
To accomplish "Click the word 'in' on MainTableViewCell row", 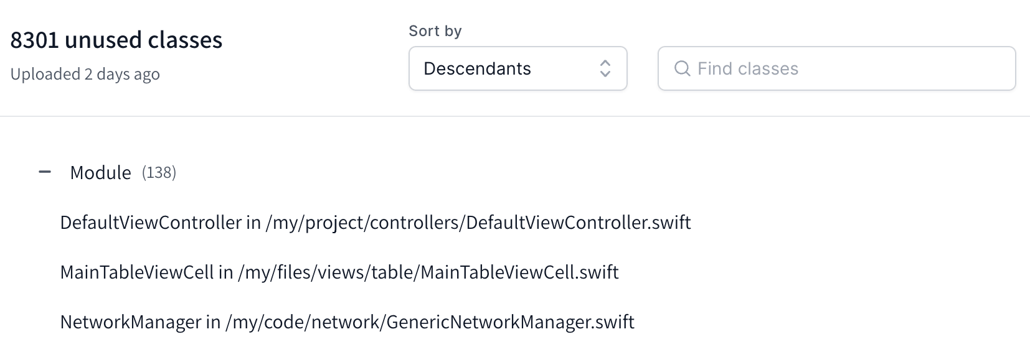I will tap(225, 272).
